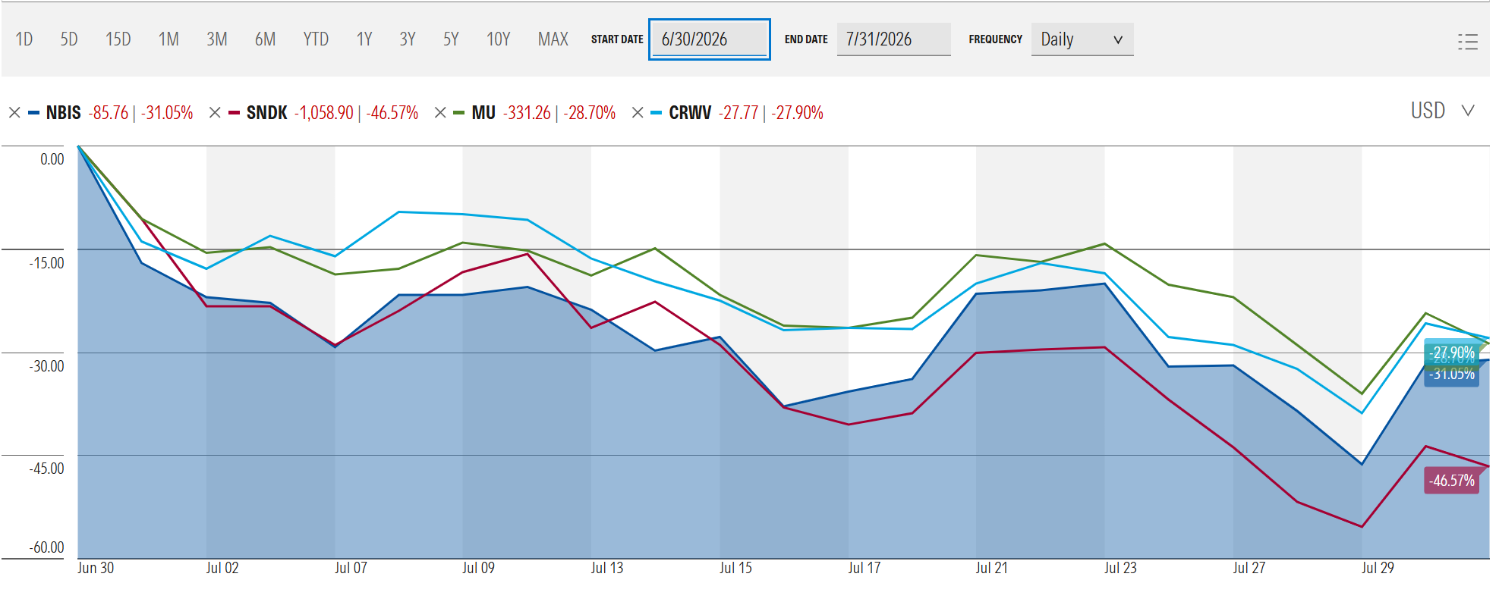Click the NBIS ticker label
The width and height of the screenshot is (1499, 605).
(63, 113)
